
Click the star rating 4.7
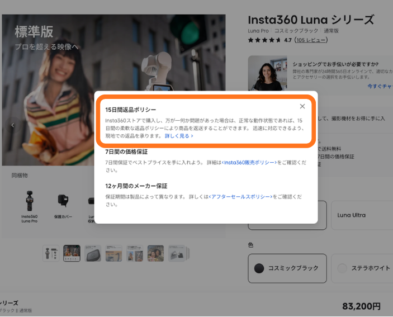pos(269,40)
